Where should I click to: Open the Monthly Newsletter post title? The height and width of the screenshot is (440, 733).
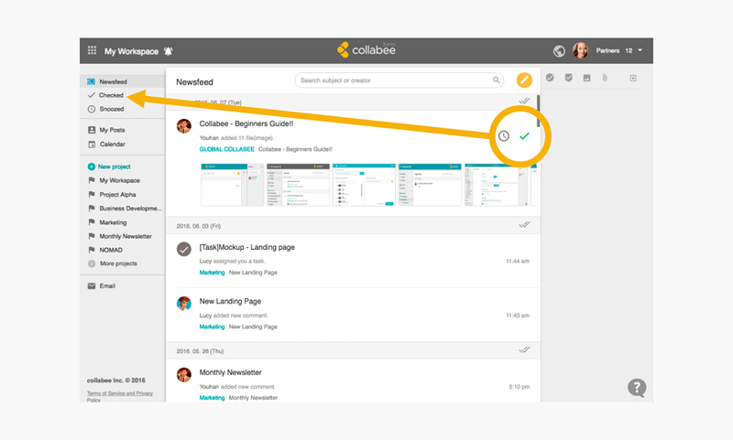pos(231,372)
